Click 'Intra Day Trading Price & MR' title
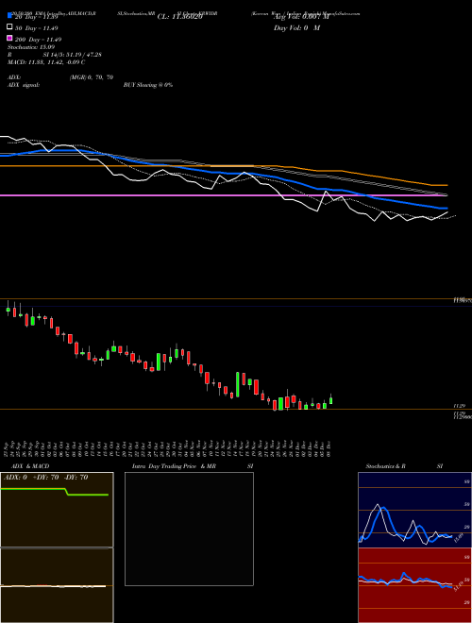 174,466
